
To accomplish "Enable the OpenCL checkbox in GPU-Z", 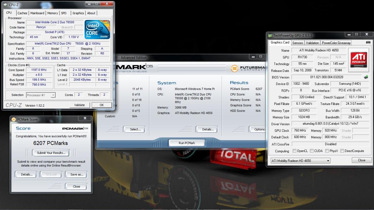I will pos(294,151).
